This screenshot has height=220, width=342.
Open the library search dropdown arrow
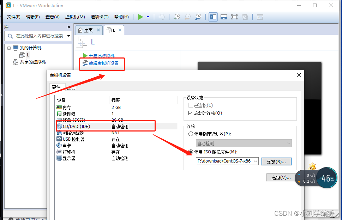(x=69, y=36)
